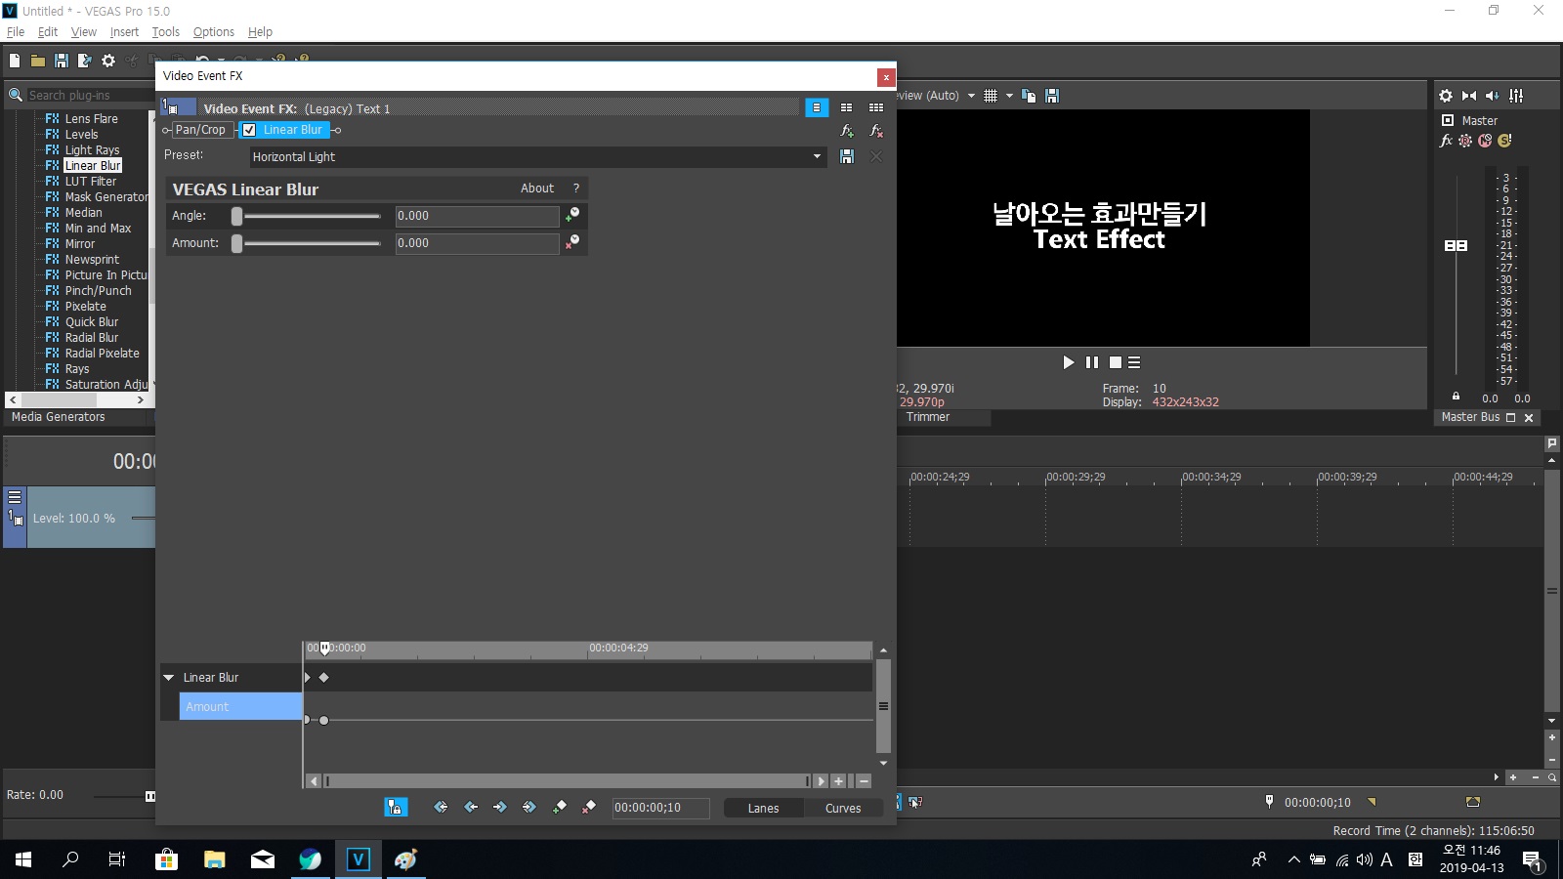Open a file with the folder icon

[38, 61]
